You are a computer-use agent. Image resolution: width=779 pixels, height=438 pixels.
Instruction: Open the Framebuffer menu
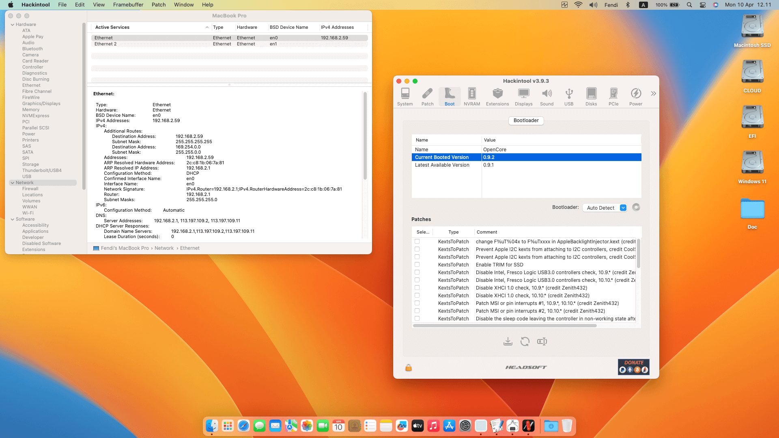coord(128,5)
